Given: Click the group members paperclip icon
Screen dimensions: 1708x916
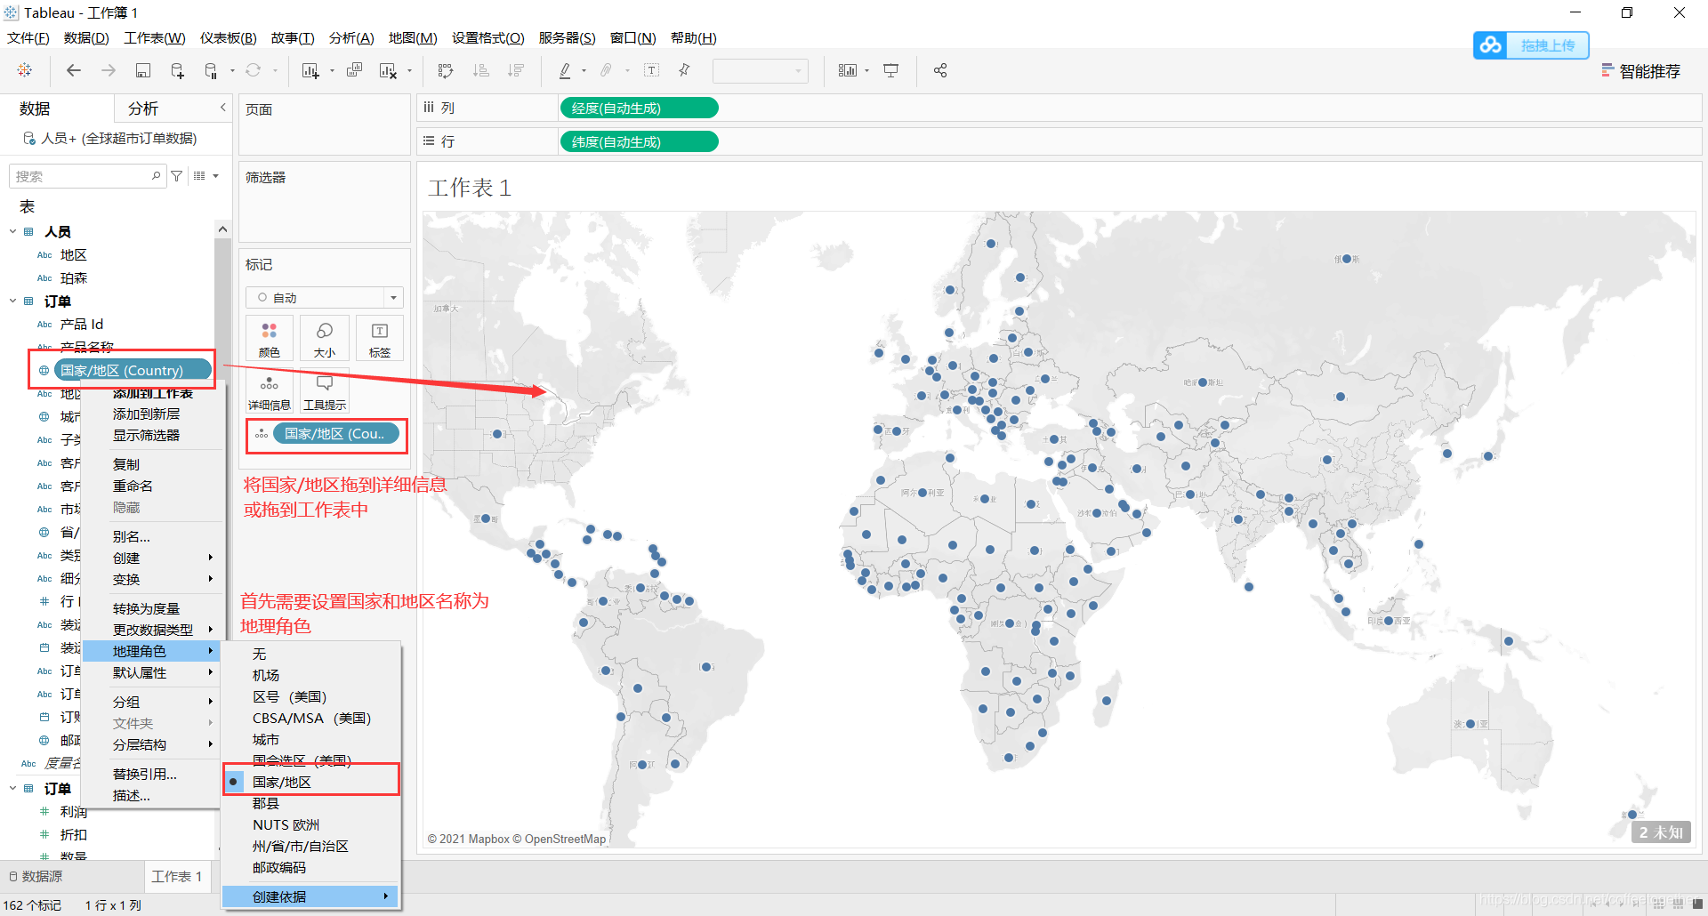Looking at the screenshot, I should (607, 70).
